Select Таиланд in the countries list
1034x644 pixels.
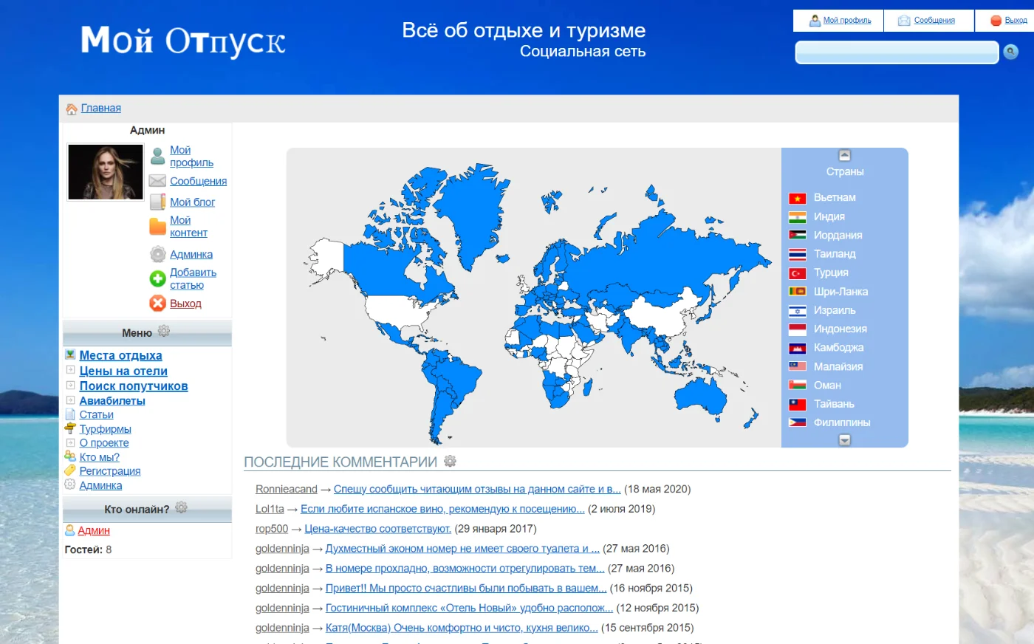point(835,254)
